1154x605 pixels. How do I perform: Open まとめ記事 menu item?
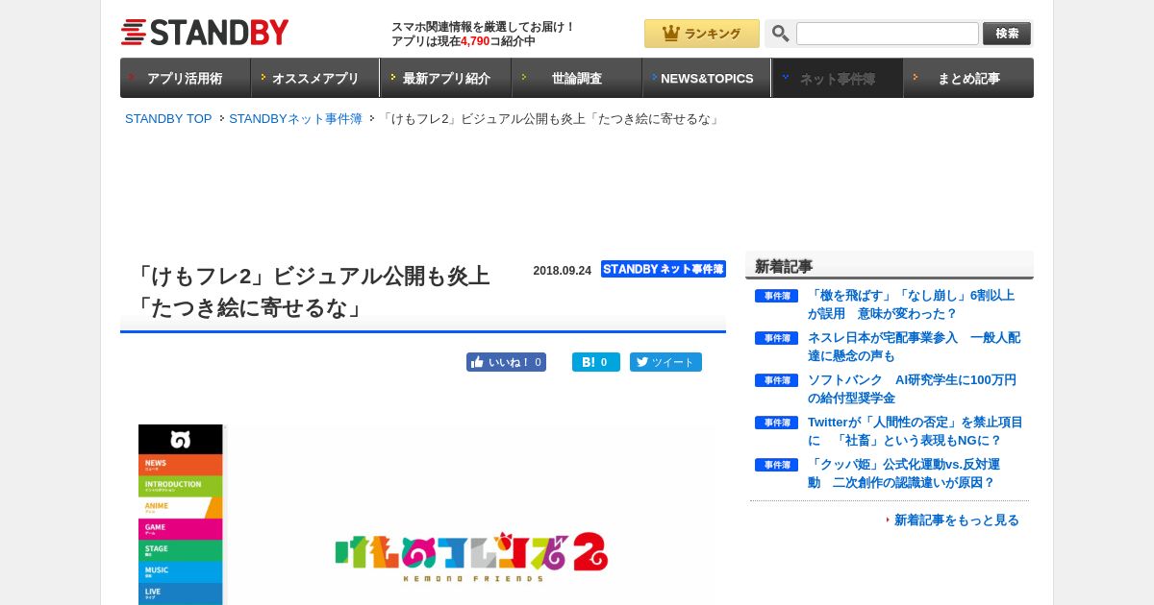[x=968, y=78]
